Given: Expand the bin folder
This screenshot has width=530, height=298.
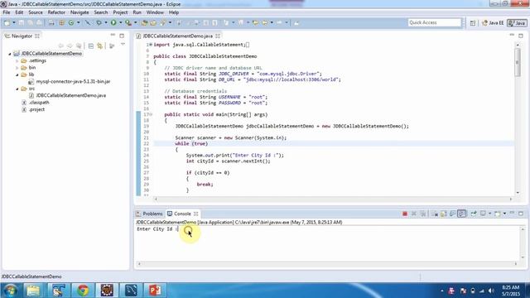Looking at the screenshot, I should (x=17, y=68).
